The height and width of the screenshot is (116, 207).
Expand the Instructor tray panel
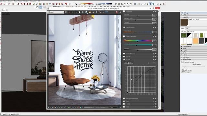click(x=194, y=57)
